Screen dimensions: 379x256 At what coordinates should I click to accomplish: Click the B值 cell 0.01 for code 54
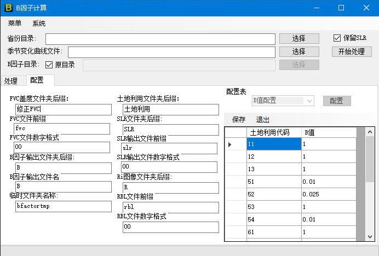click(x=329, y=219)
